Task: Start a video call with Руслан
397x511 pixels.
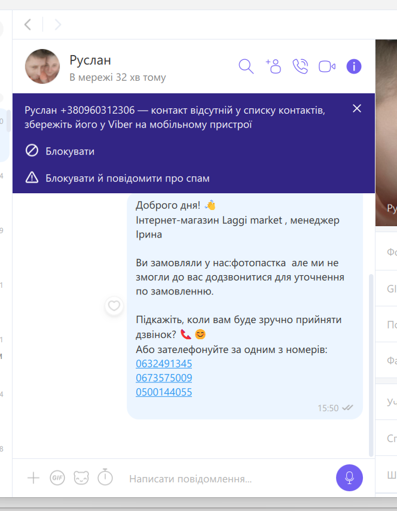Action: click(x=327, y=66)
